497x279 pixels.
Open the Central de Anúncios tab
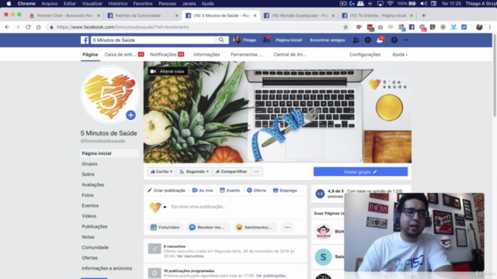[290, 54]
